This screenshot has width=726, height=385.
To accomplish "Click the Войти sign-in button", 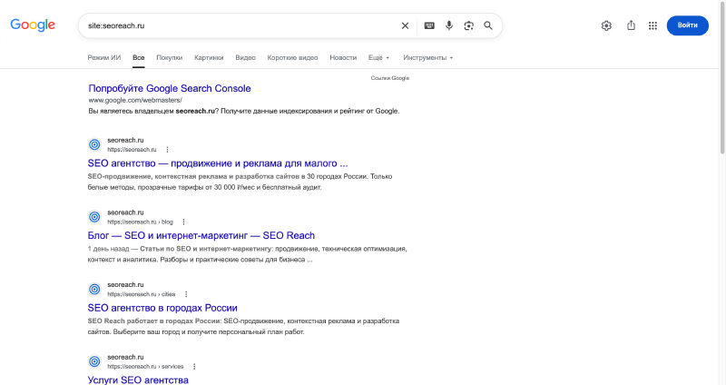I will (x=688, y=25).
